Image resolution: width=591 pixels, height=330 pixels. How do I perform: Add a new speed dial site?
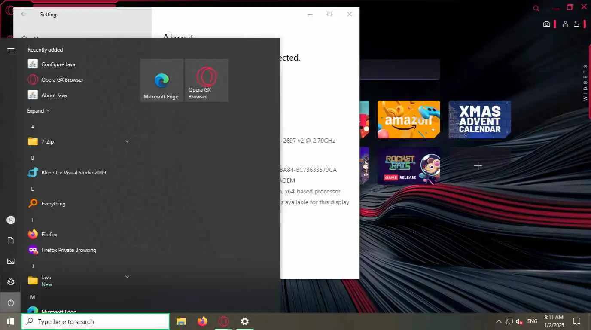coord(478,166)
